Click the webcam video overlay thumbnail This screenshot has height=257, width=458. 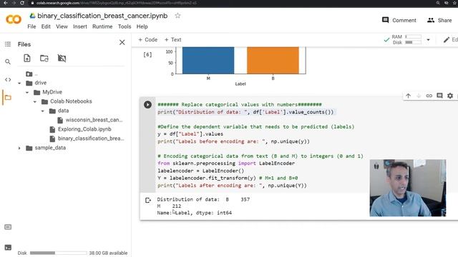coord(408,188)
